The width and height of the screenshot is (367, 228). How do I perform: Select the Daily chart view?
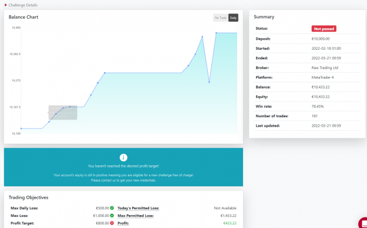click(233, 18)
